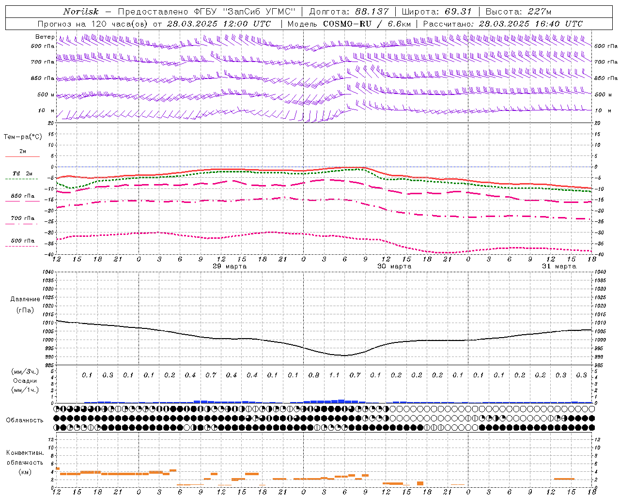Click the Осадки precipitation label
Viewport: 620px width, 496px height.
pyautogui.click(x=25, y=381)
